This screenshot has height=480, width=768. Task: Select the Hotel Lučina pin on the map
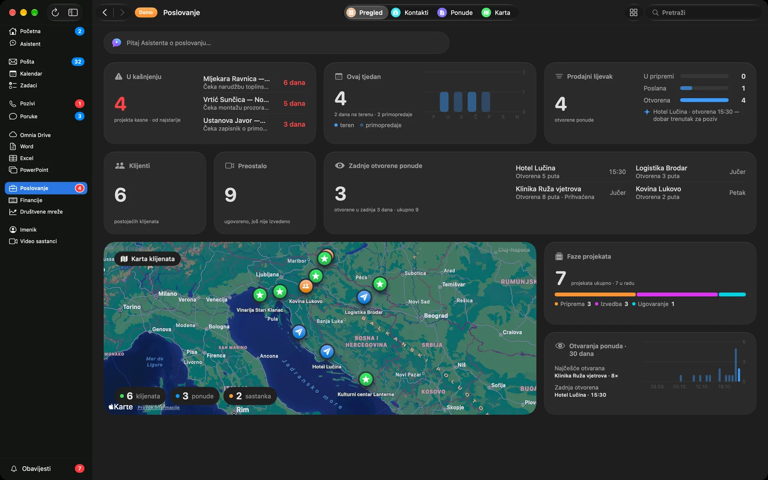tap(327, 351)
